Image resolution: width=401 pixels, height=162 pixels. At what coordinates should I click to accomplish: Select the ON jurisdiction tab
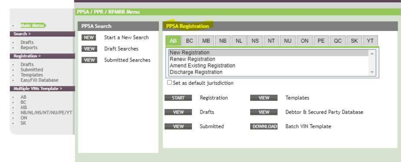(x=305, y=41)
